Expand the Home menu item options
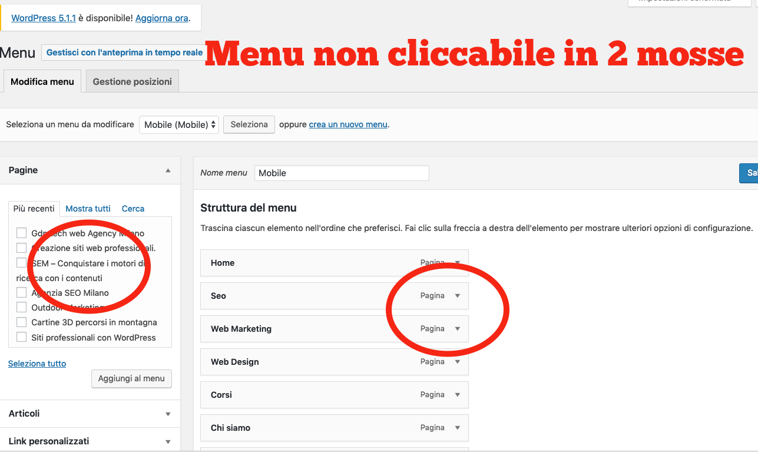The height and width of the screenshot is (452, 758). click(x=458, y=263)
